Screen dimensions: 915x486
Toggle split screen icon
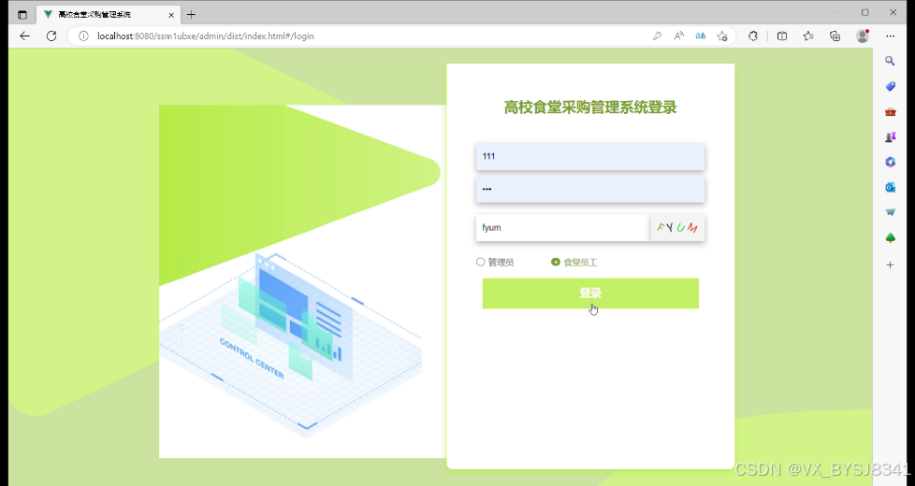[782, 36]
